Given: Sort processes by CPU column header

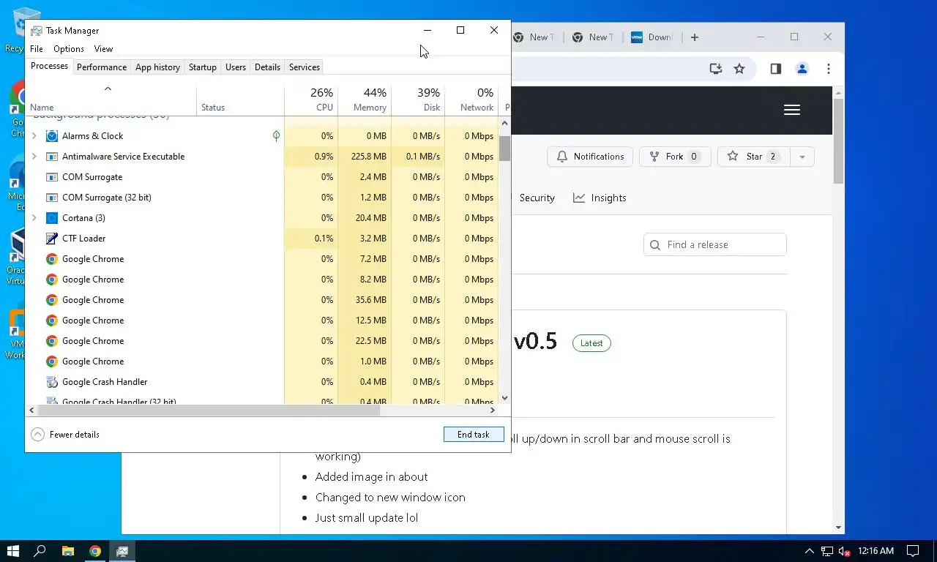Looking at the screenshot, I should tap(311, 100).
